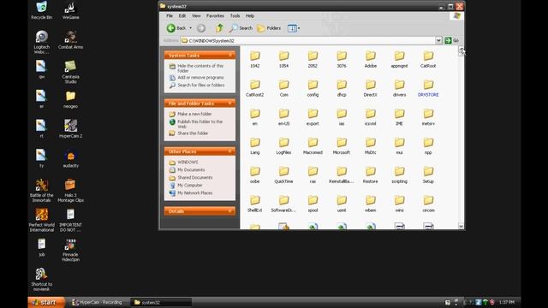Collapse the Other Places panel
This screenshot has height=308, width=548.
230,151
